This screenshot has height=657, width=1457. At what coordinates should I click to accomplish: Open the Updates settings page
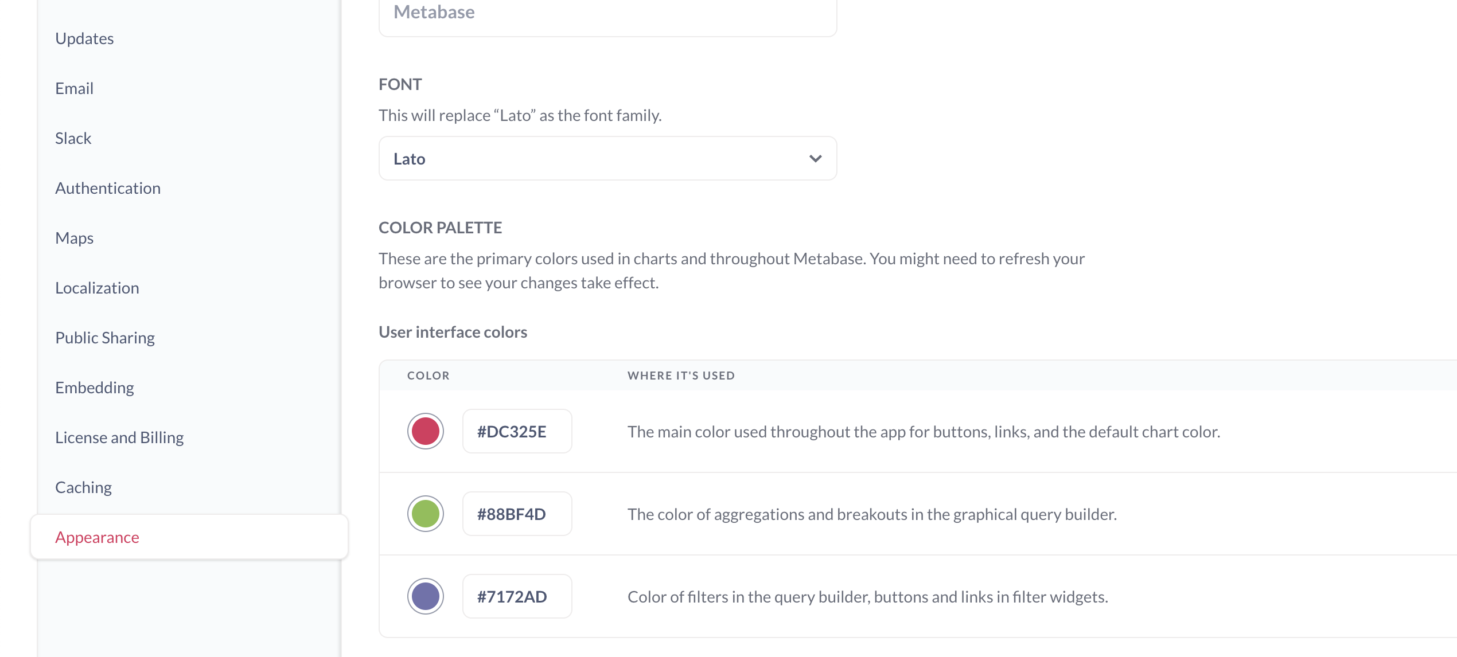pos(84,38)
